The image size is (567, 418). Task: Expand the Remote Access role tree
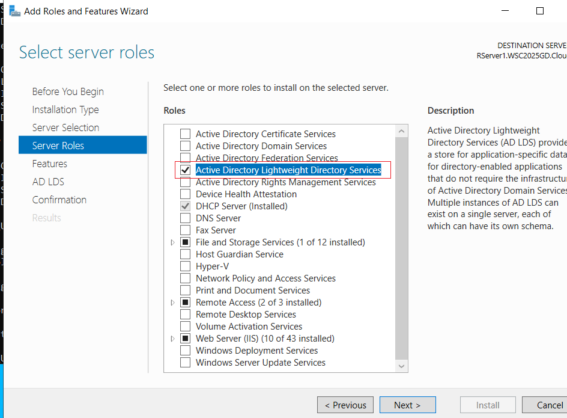click(173, 303)
